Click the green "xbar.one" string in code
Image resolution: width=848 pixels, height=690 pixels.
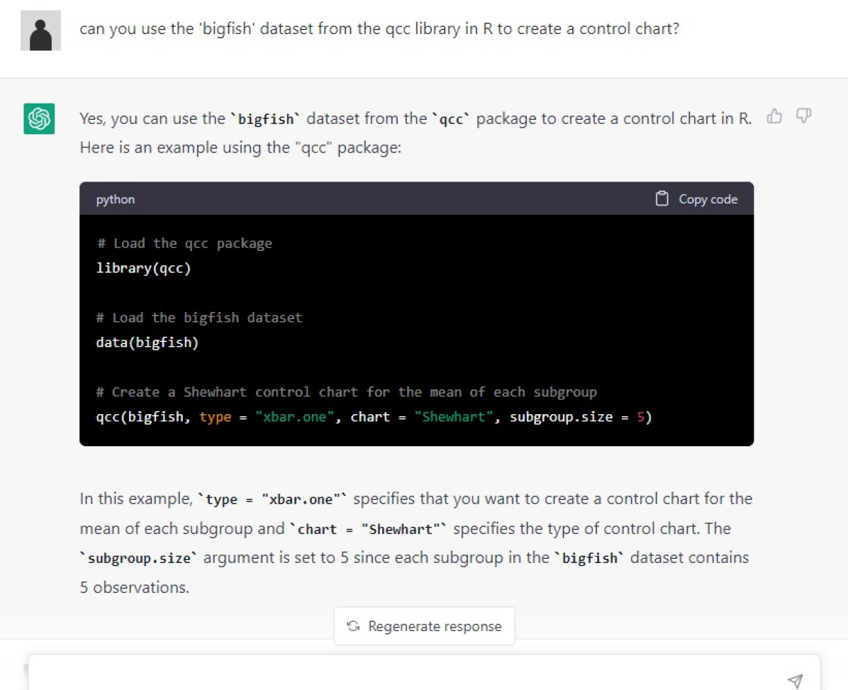tap(294, 417)
